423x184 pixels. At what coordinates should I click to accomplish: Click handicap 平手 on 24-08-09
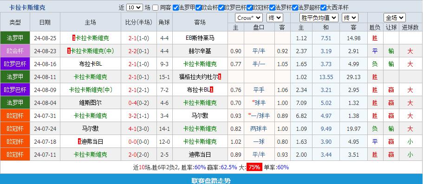pyautogui.click(x=259, y=90)
